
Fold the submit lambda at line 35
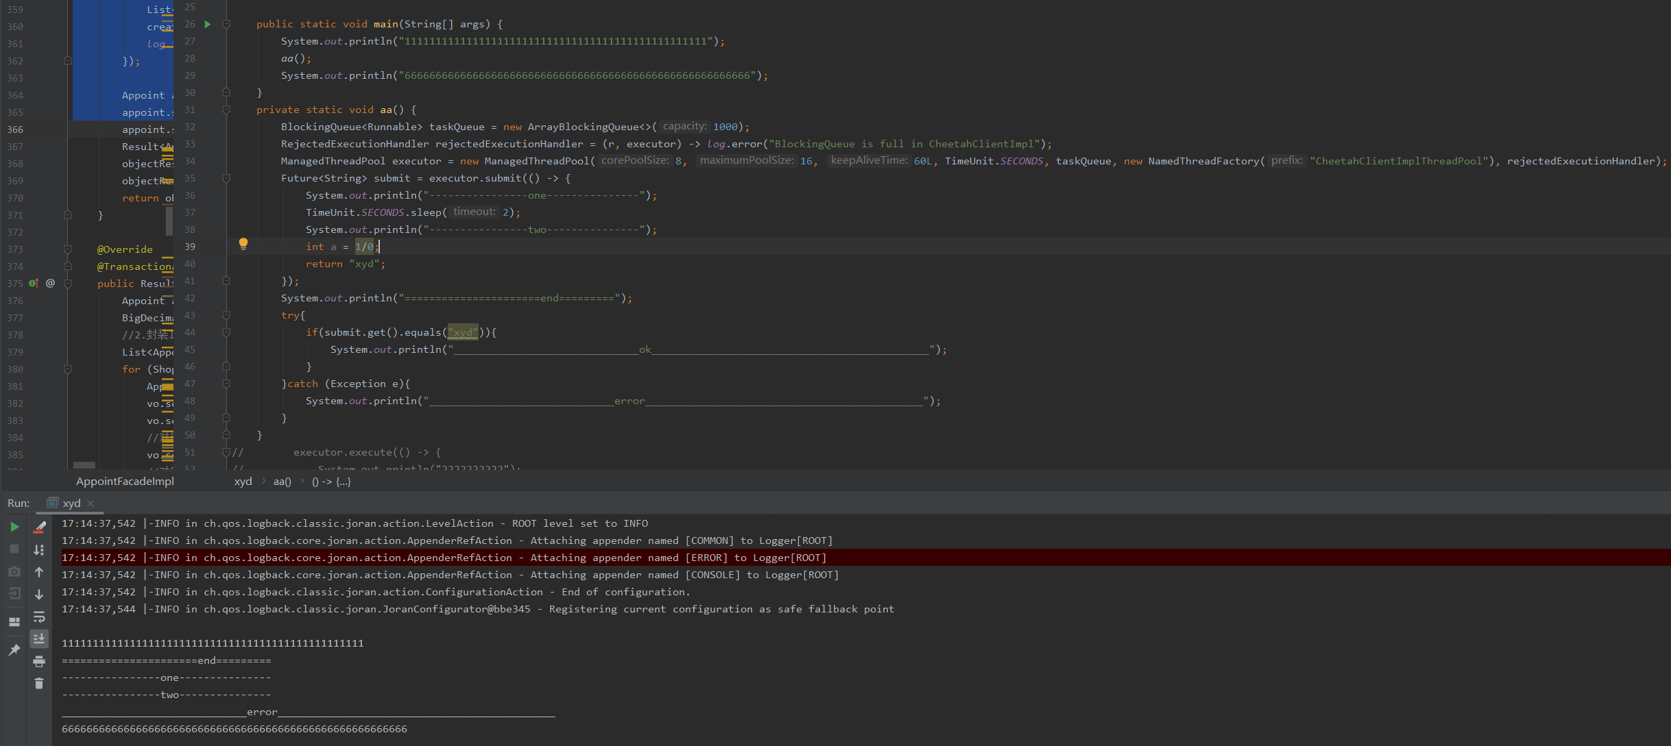(226, 178)
